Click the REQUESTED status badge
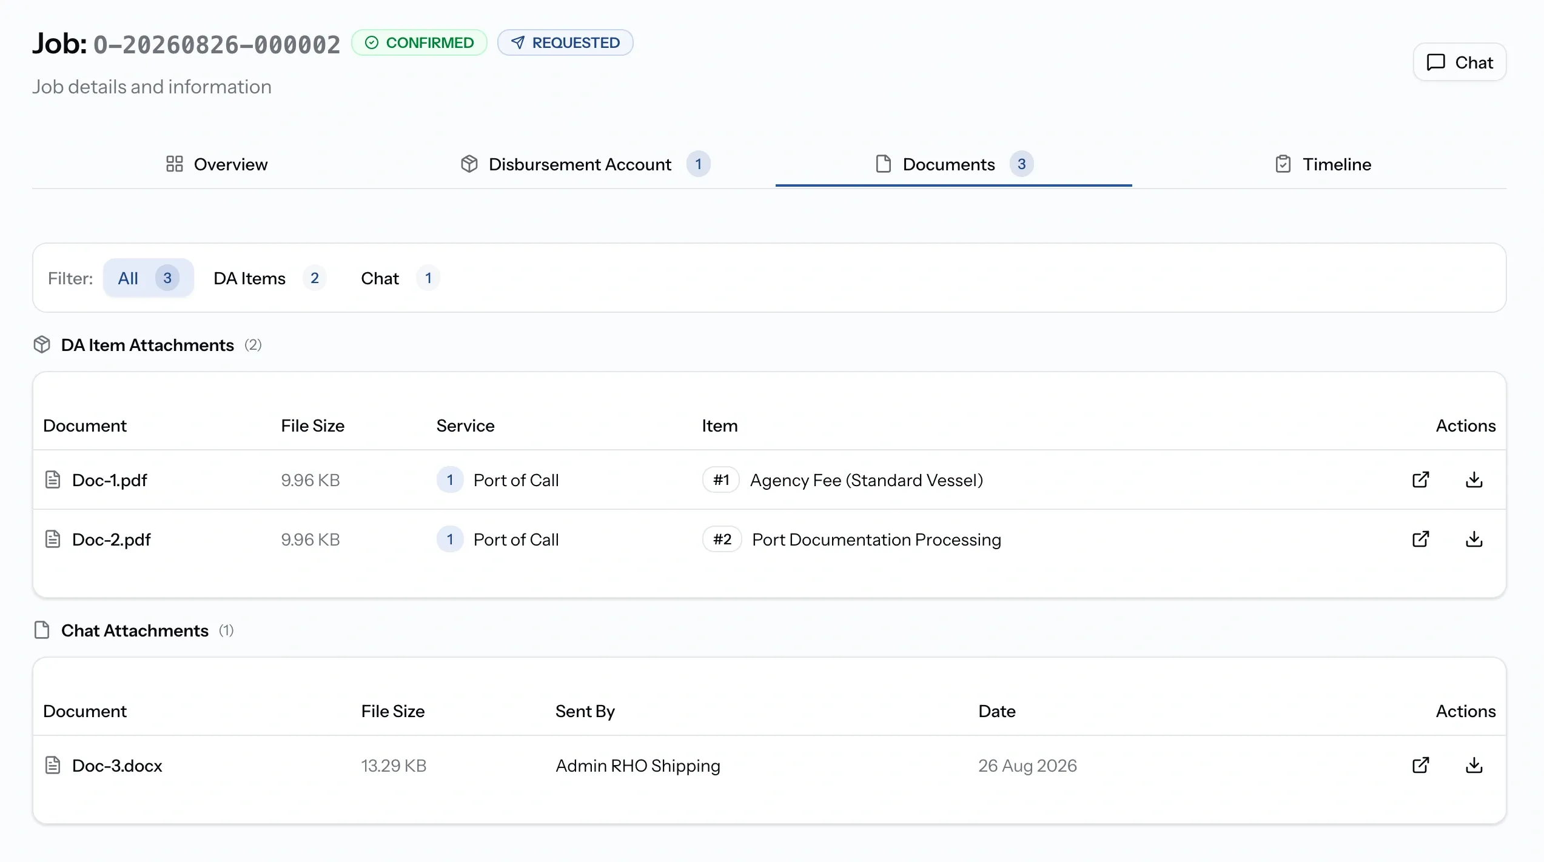 tap(565, 42)
